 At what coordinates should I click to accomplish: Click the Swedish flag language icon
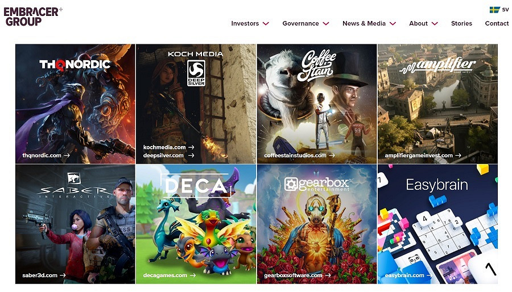coord(495,10)
